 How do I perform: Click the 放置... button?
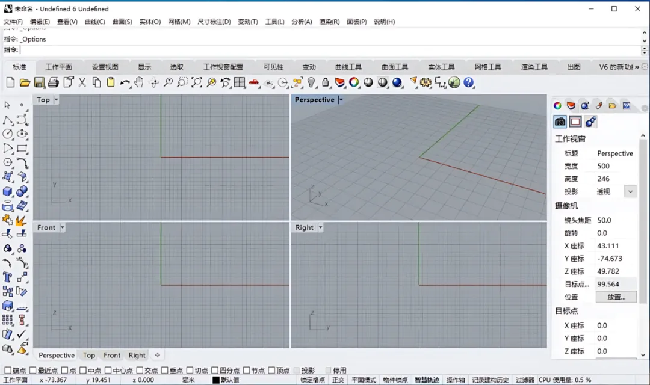[616, 297]
